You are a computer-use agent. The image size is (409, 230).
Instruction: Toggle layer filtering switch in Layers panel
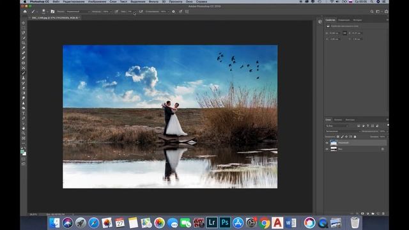[388, 125]
